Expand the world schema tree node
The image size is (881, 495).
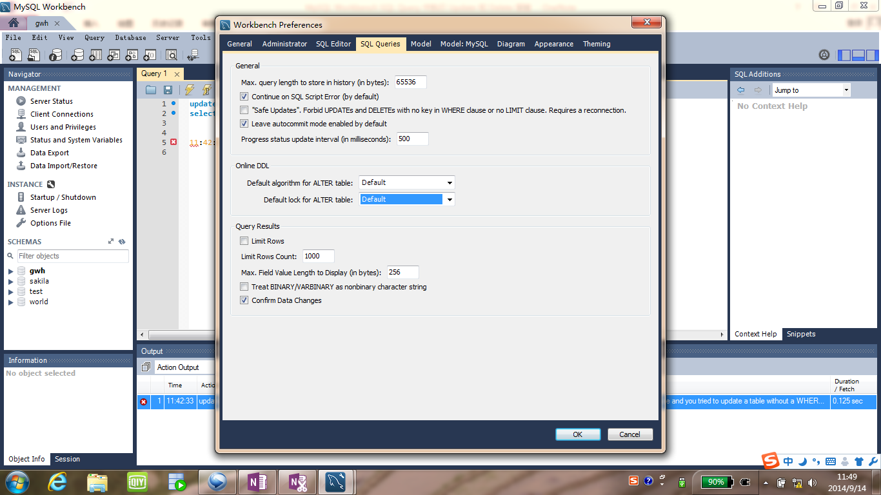(x=10, y=302)
